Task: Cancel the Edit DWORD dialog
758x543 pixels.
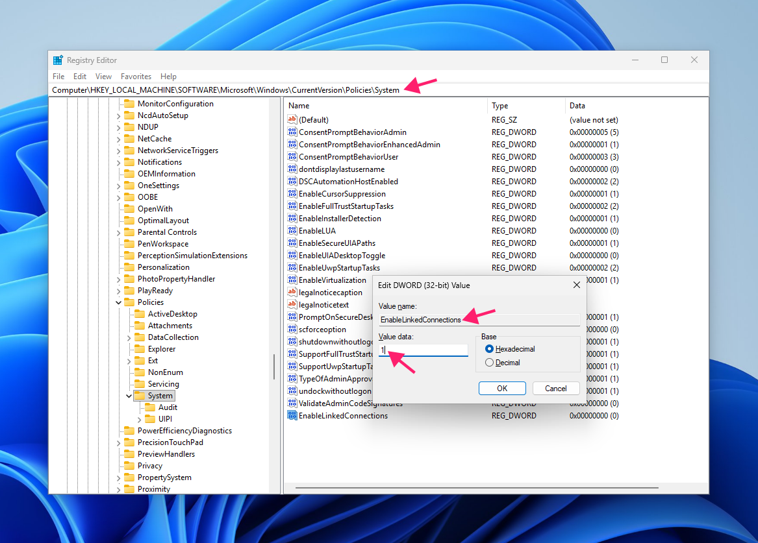Action: pyautogui.click(x=556, y=389)
